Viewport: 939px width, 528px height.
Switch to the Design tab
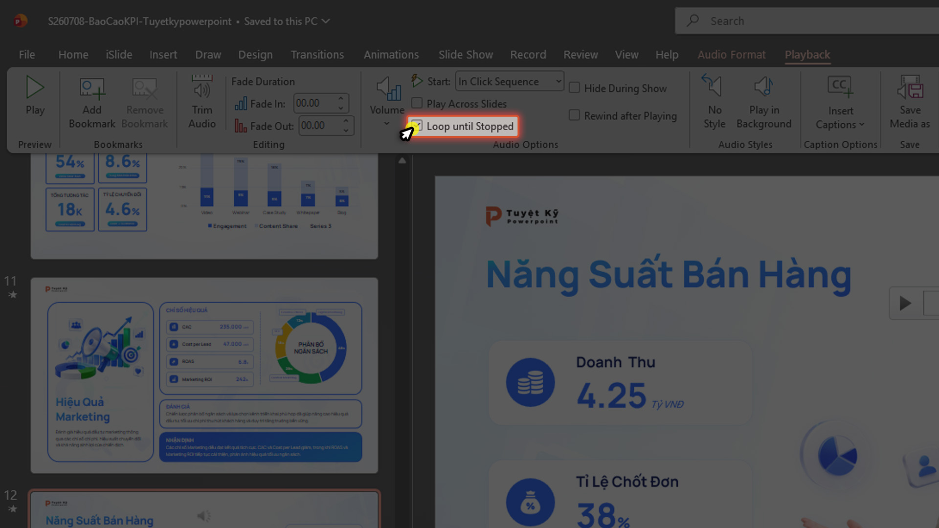[255, 54]
